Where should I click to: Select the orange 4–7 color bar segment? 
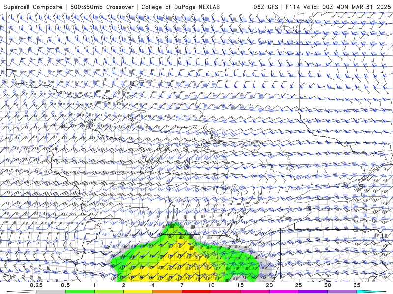[x=167, y=292]
